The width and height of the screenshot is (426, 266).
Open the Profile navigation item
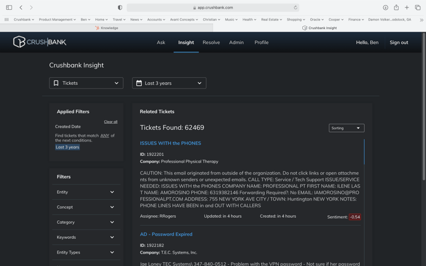(262, 42)
